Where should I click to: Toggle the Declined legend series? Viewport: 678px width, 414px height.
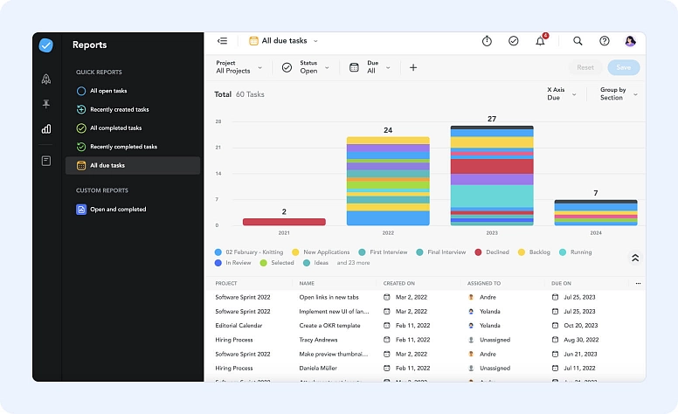495,252
